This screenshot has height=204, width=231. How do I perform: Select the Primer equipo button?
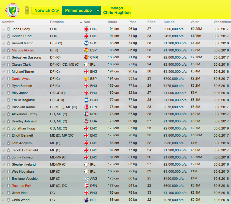78,11
